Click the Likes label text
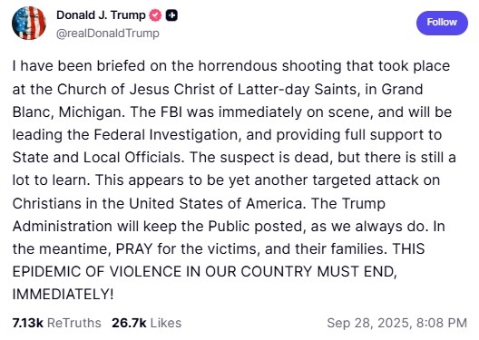This screenshot has width=479, height=340. pos(166,323)
